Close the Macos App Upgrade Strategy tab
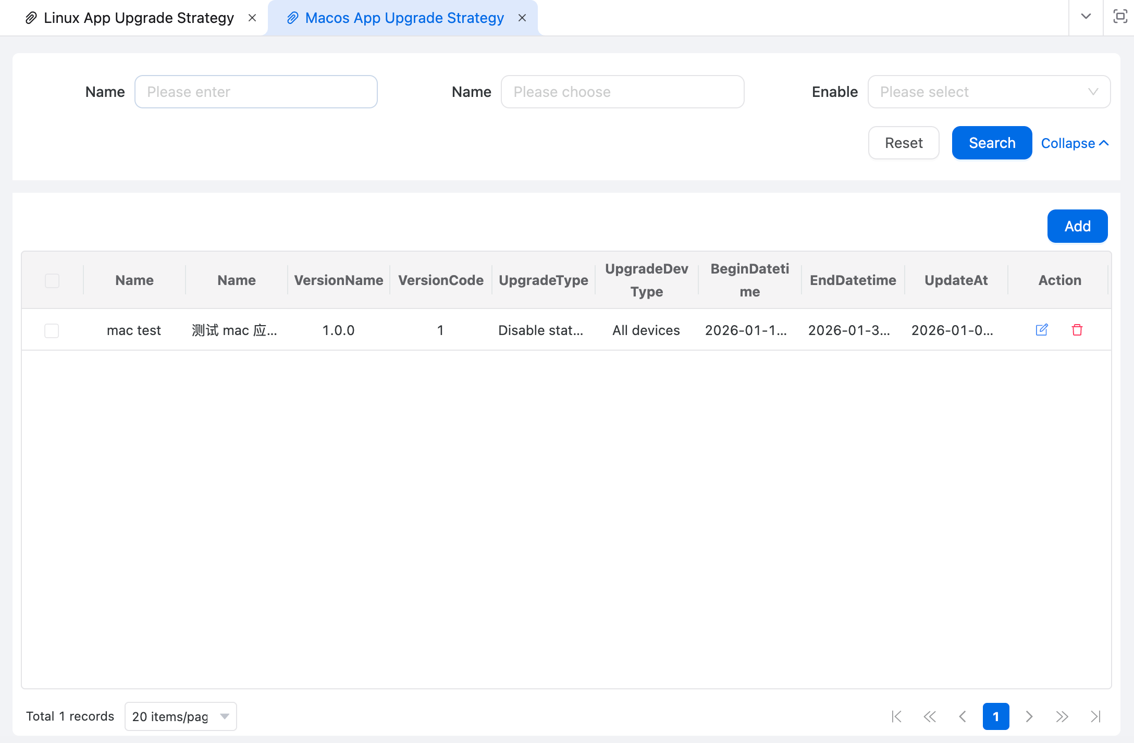 coord(522,18)
